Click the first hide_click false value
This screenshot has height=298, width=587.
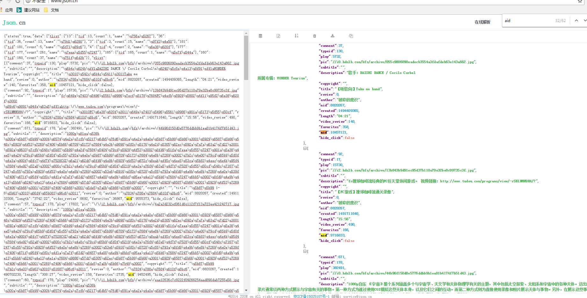pyautogui.click(x=349, y=138)
